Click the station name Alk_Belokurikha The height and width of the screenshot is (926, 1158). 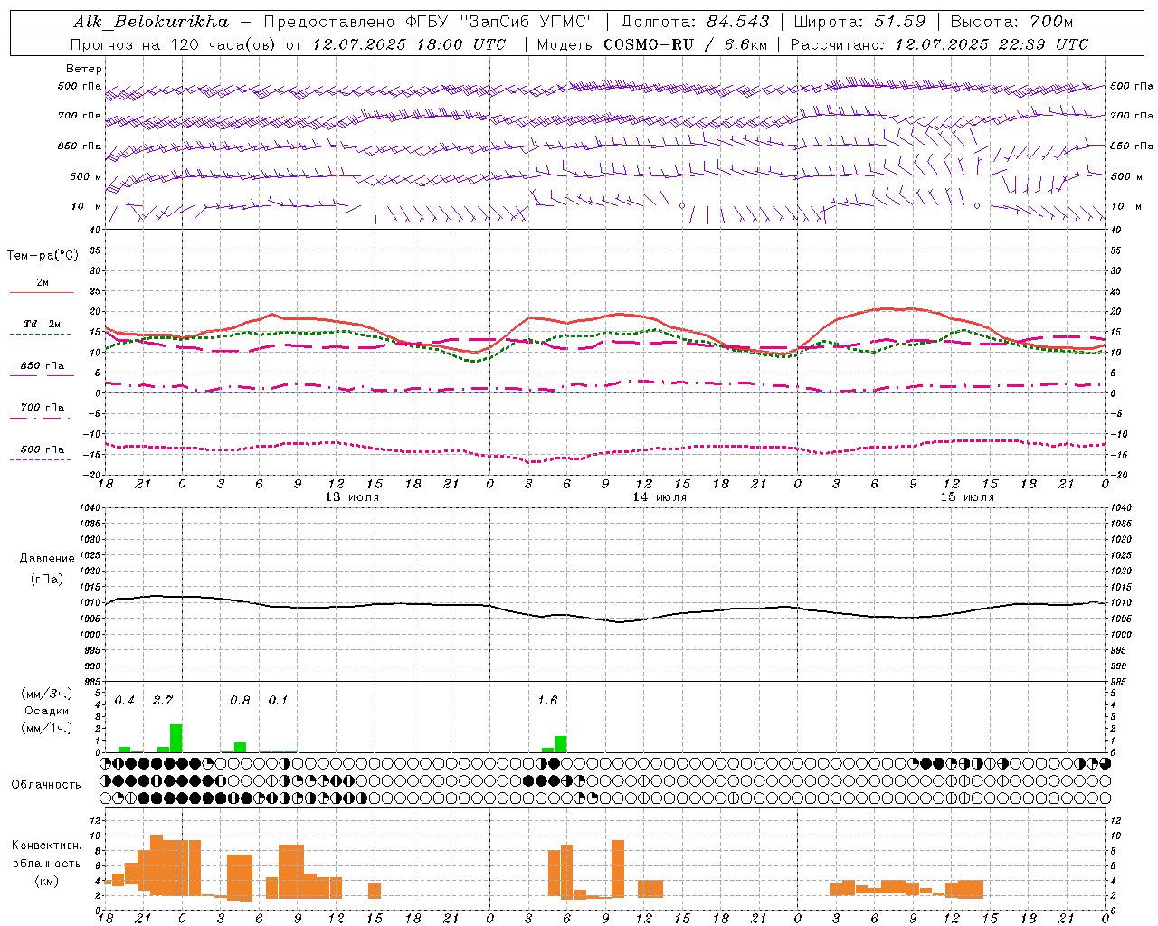tap(152, 22)
